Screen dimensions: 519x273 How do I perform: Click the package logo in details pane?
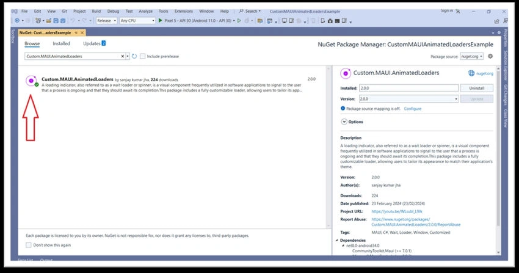346,73
